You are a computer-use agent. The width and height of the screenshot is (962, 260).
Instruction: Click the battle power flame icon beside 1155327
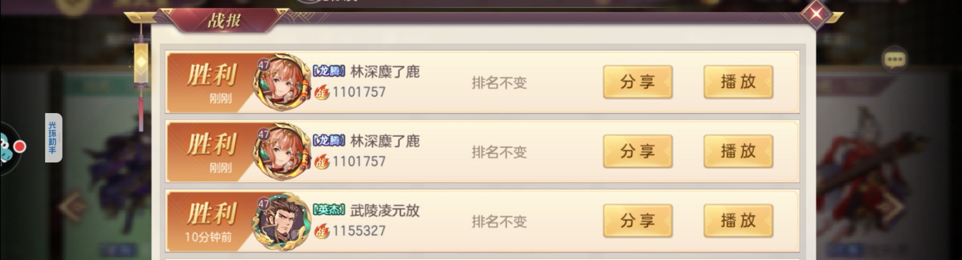coord(322,231)
